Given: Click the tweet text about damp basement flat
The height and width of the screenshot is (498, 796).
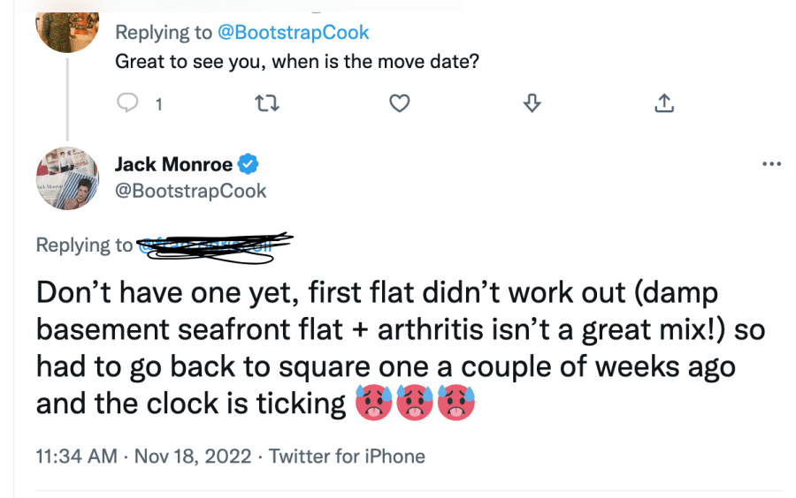Looking at the screenshot, I should [400, 348].
